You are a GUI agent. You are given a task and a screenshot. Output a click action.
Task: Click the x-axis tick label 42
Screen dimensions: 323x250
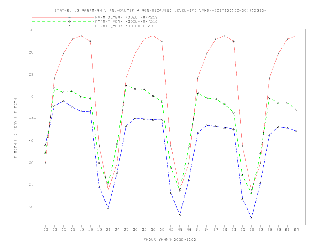tap(171, 230)
